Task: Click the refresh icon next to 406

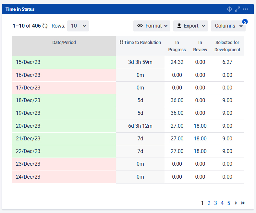Action: pos(45,26)
